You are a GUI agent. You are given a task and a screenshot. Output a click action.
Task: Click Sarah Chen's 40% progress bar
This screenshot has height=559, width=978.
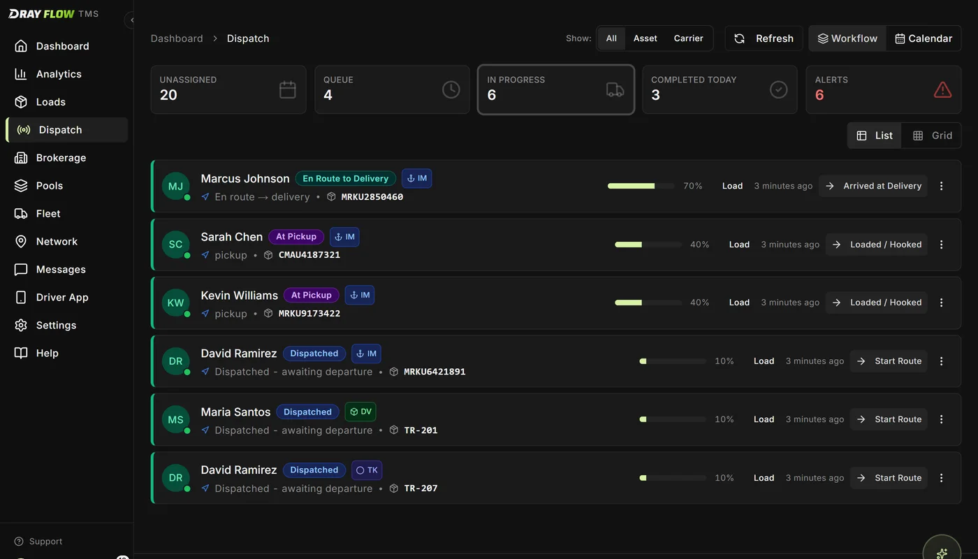point(648,245)
